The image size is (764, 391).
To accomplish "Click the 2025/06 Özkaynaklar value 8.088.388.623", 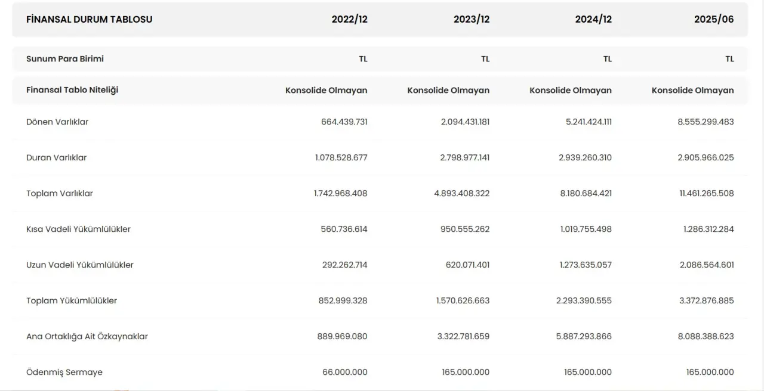I will pos(706,336).
